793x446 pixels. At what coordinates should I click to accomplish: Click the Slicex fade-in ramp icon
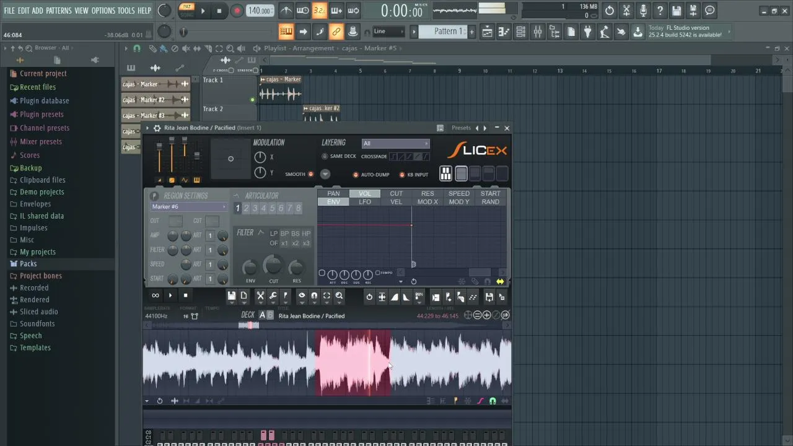[394, 297]
